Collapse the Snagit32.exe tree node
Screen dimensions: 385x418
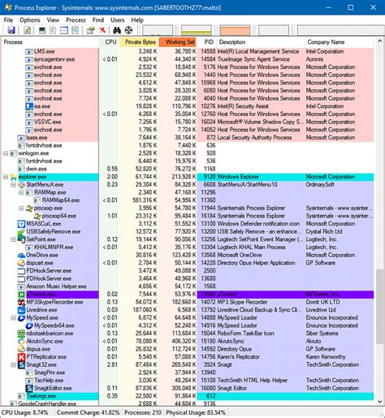tap(13, 365)
